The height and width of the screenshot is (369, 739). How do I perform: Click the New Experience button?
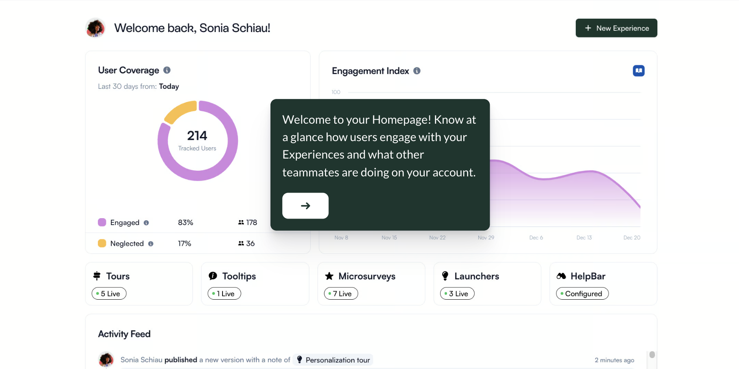(x=616, y=28)
